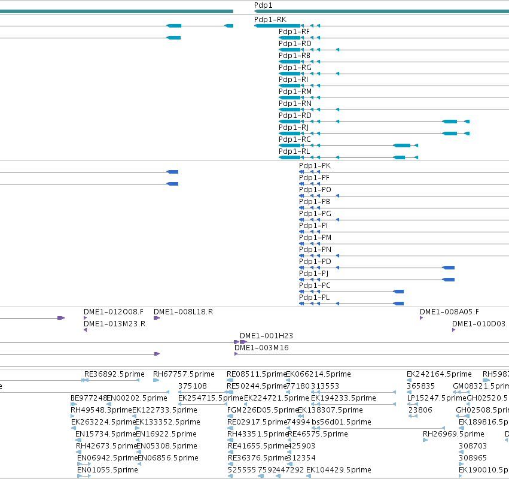This screenshot has width=509, height=479.
Task: Select clone DME1-012O08.F
Action: point(114,311)
